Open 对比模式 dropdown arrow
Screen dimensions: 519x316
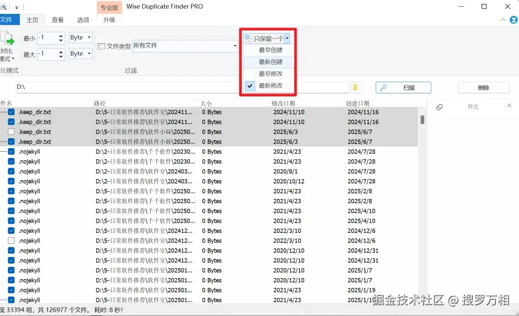(x=13, y=59)
